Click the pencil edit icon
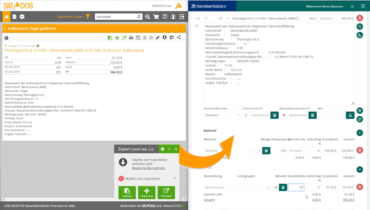The image size is (370, 210). (x=158, y=38)
